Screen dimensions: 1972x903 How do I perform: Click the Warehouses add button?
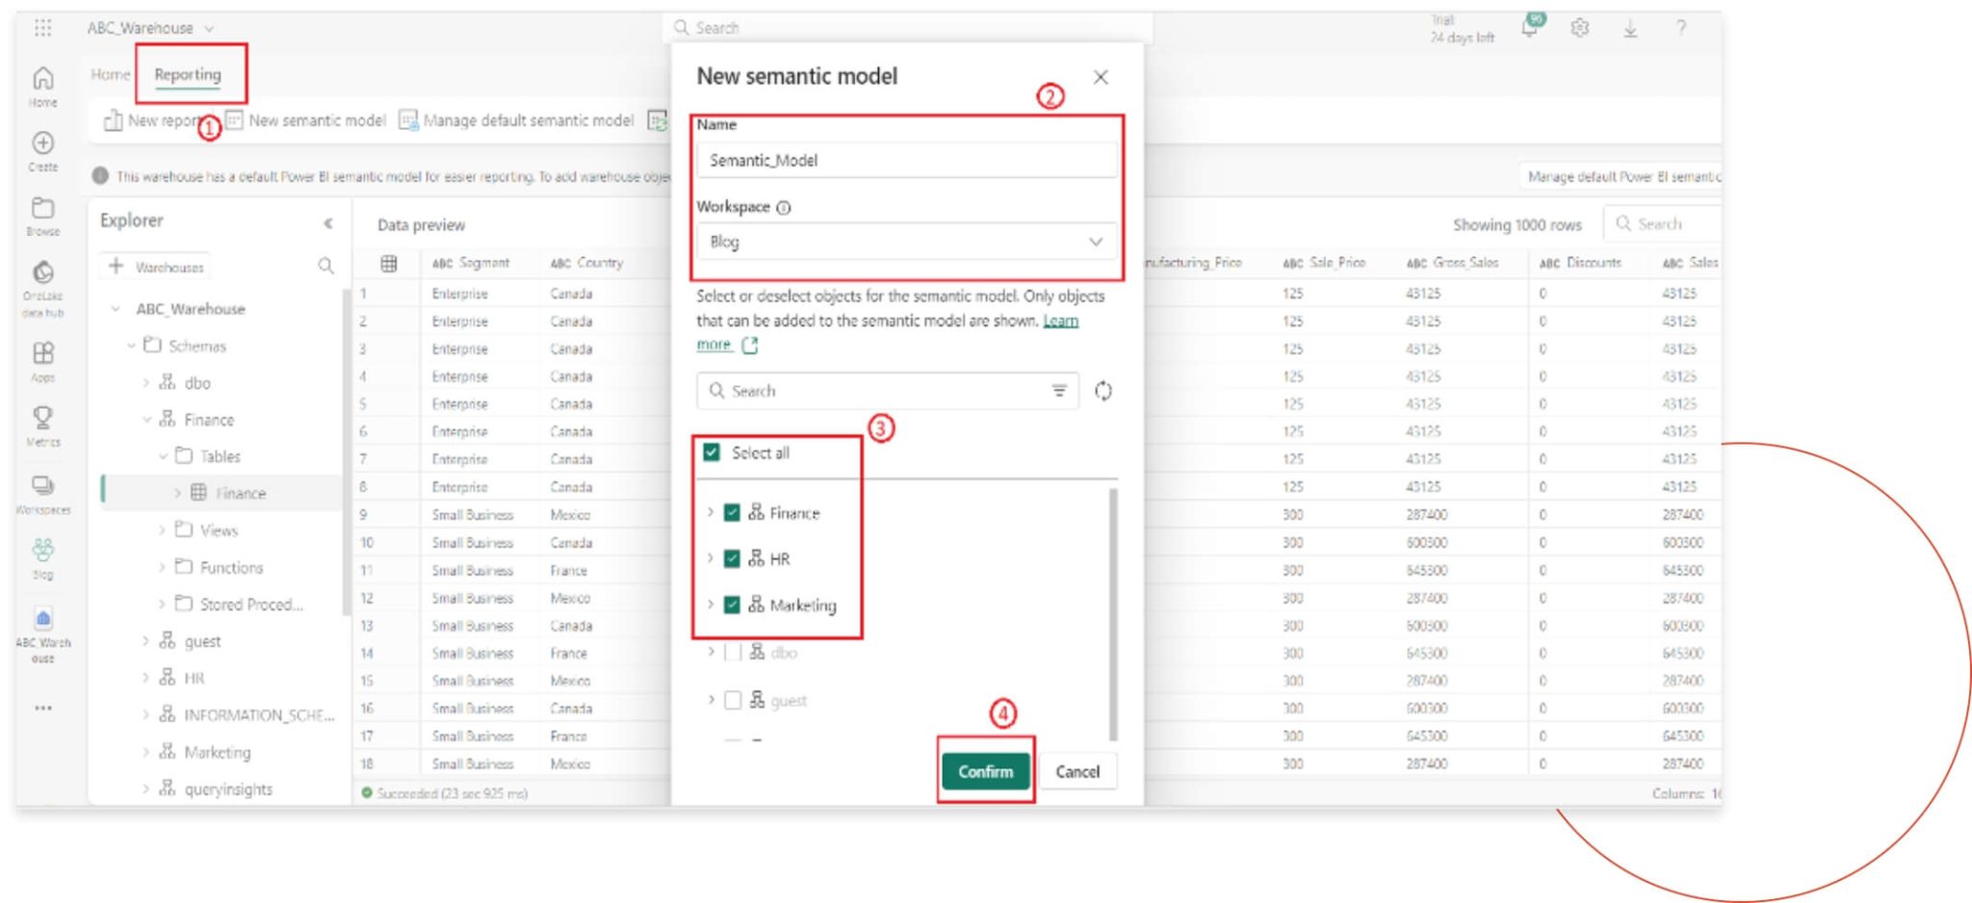[x=156, y=267]
